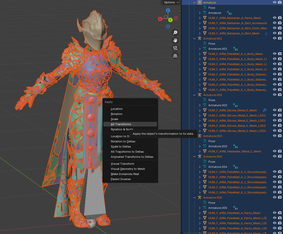Toggle eye icon for HUM_F_ARM_Gloves_Metal_E_Mesh_LOD1
The image size is (283, 234).
click(275, 115)
